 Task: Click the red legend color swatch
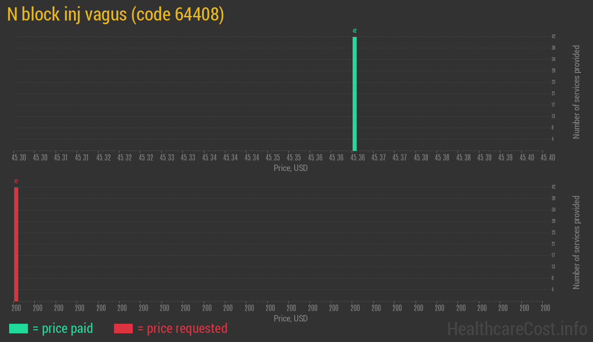click(x=123, y=328)
